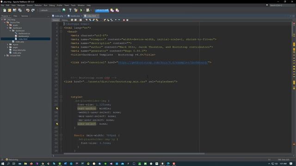The image size is (296, 166).
Task: Click the Find Selection icon in editor toolbar
Action: 86,20
